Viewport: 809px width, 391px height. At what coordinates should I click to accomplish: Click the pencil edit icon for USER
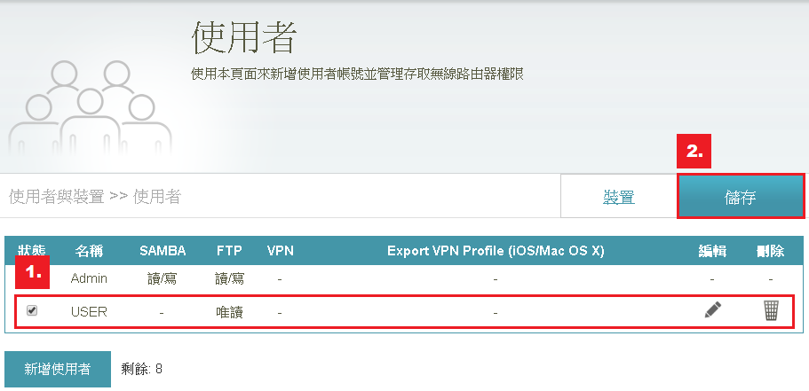[x=713, y=310]
